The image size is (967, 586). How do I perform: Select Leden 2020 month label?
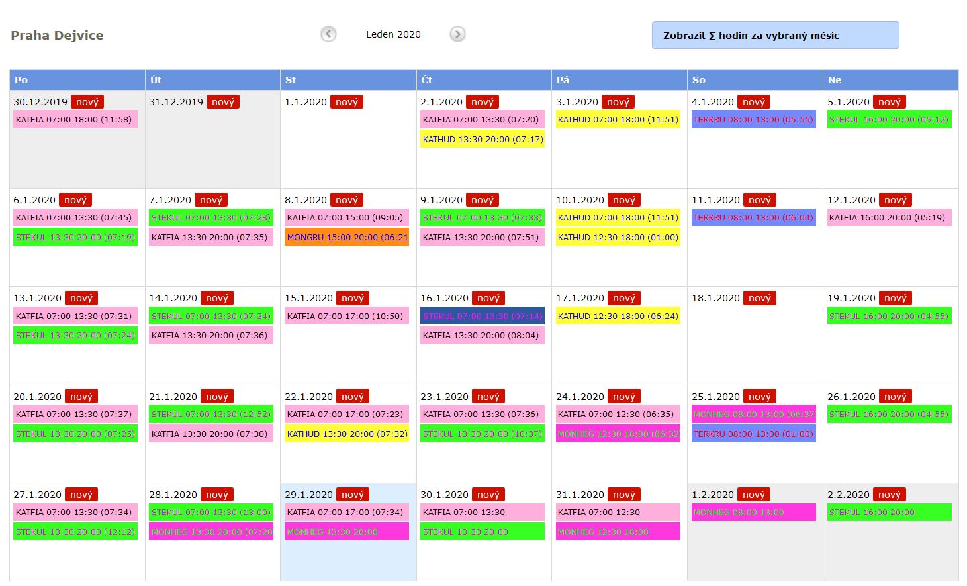click(x=393, y=34)
